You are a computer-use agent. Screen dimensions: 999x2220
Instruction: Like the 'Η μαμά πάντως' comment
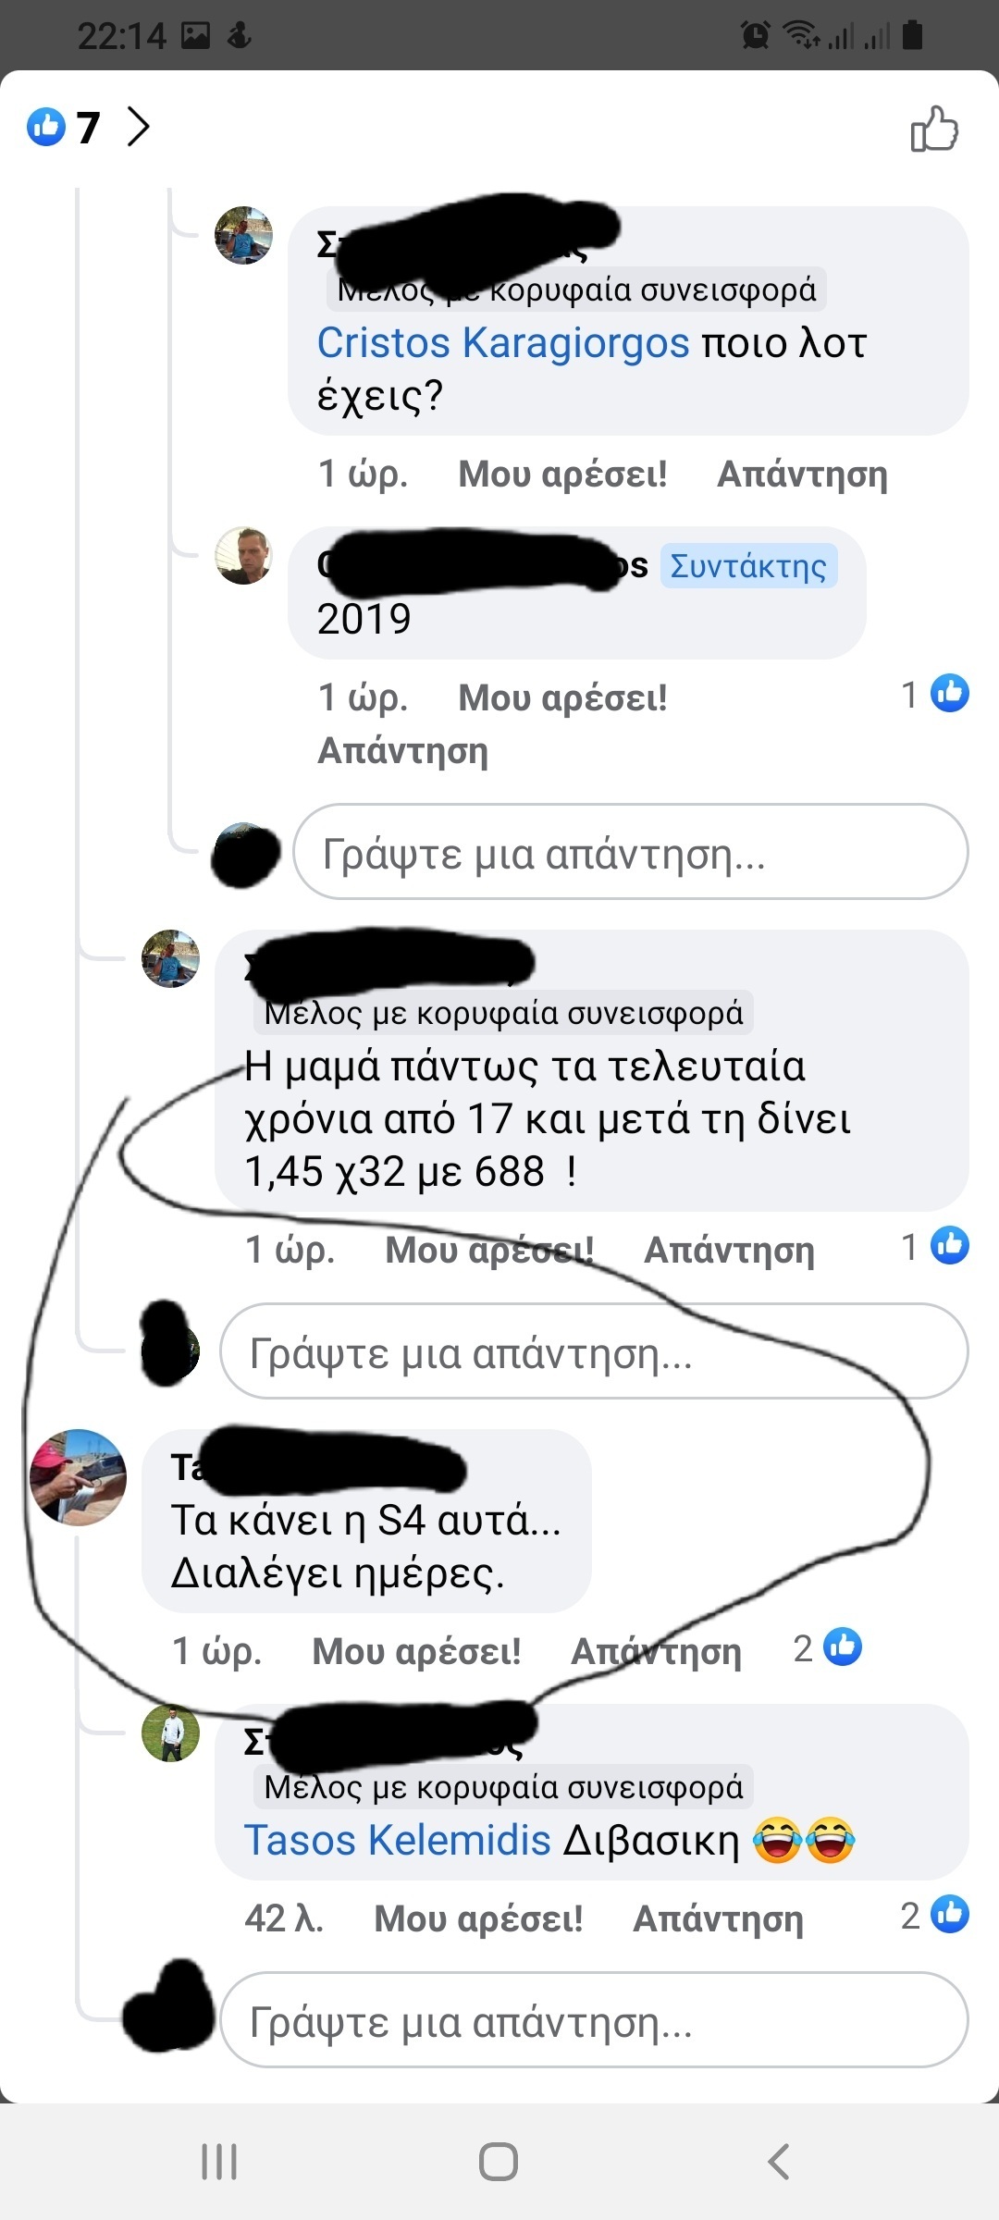[x=489, y=1250]
